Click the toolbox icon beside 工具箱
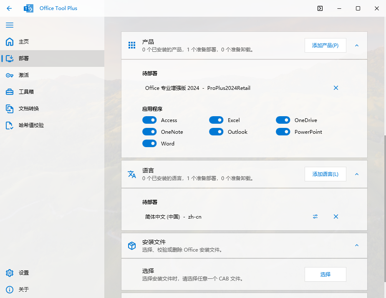This screenshot has width=386, height=298. click(10, 92)
